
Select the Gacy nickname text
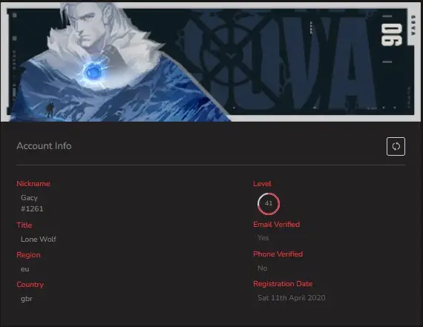point(29,198)
